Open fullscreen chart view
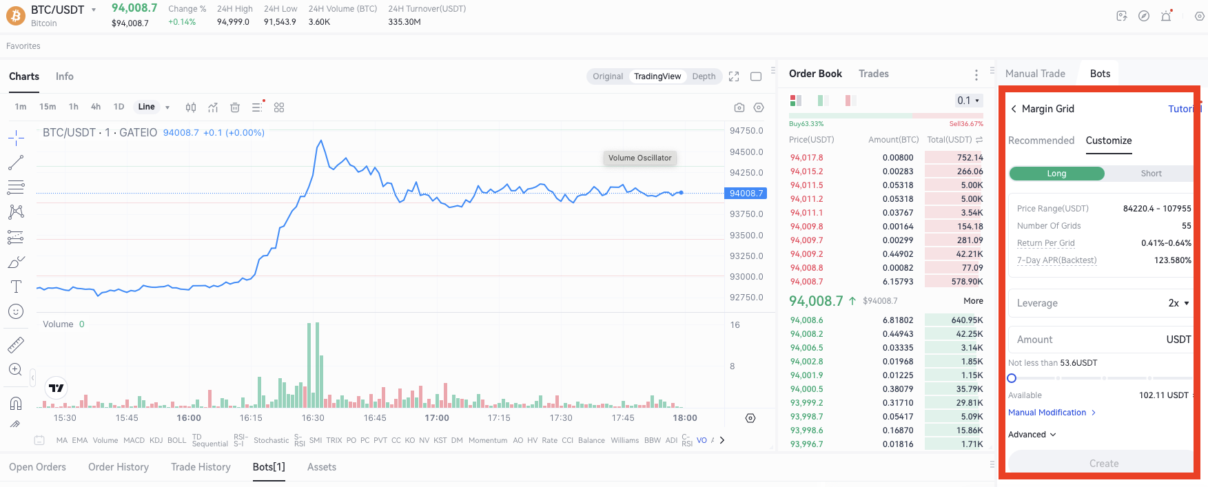The width and height of the screenshot is (1208, 487). coord(734,76)
